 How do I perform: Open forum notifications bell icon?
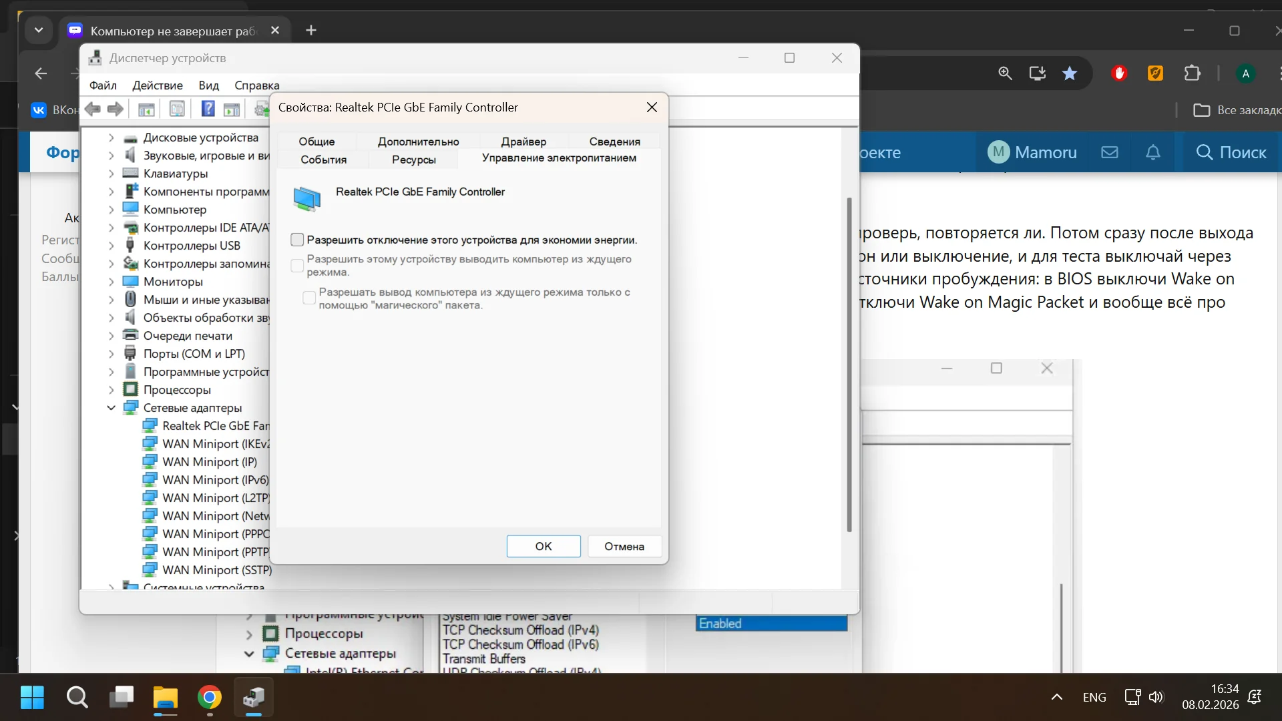click(1153, 152)
